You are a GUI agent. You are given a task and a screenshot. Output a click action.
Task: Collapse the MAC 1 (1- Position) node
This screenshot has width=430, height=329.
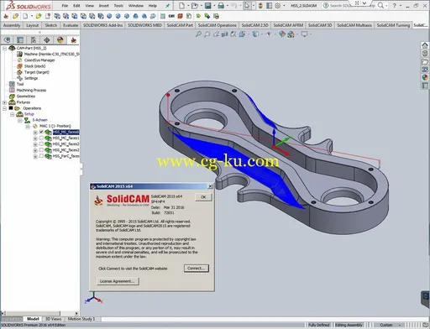click(28, 127)
